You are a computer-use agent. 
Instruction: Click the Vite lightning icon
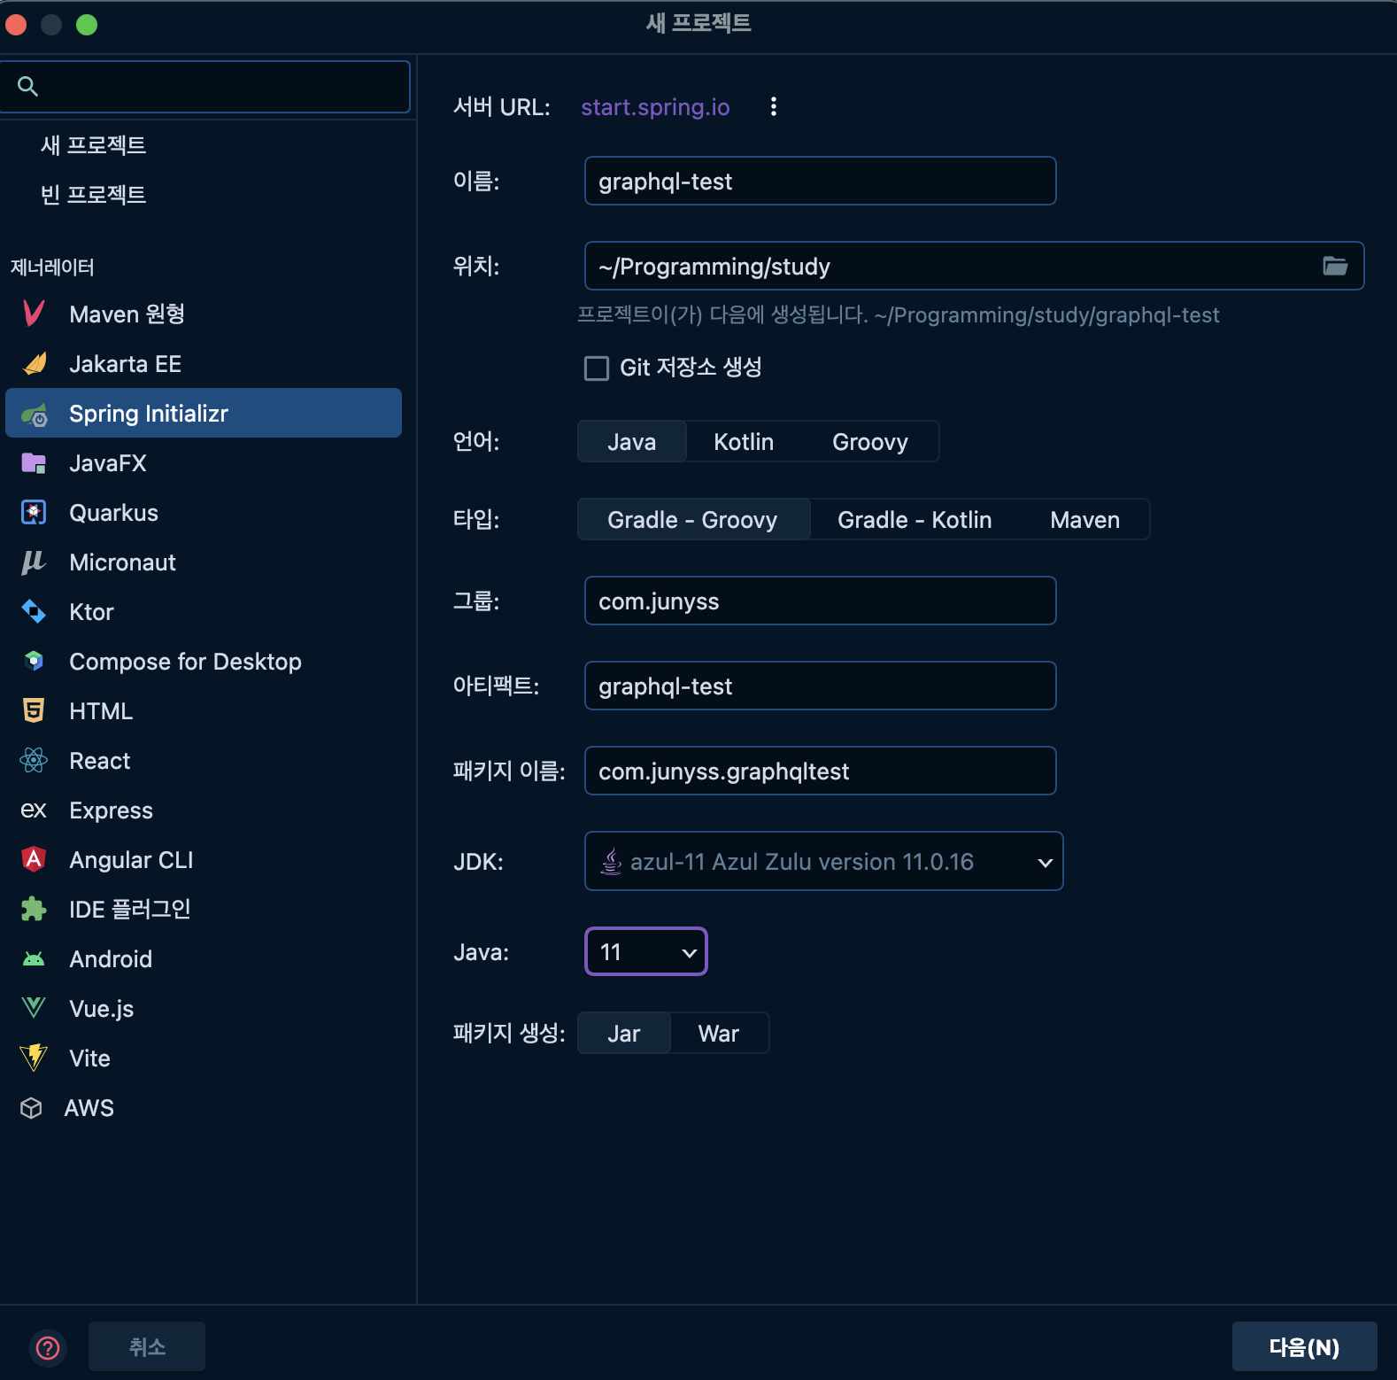(34, 1058)
